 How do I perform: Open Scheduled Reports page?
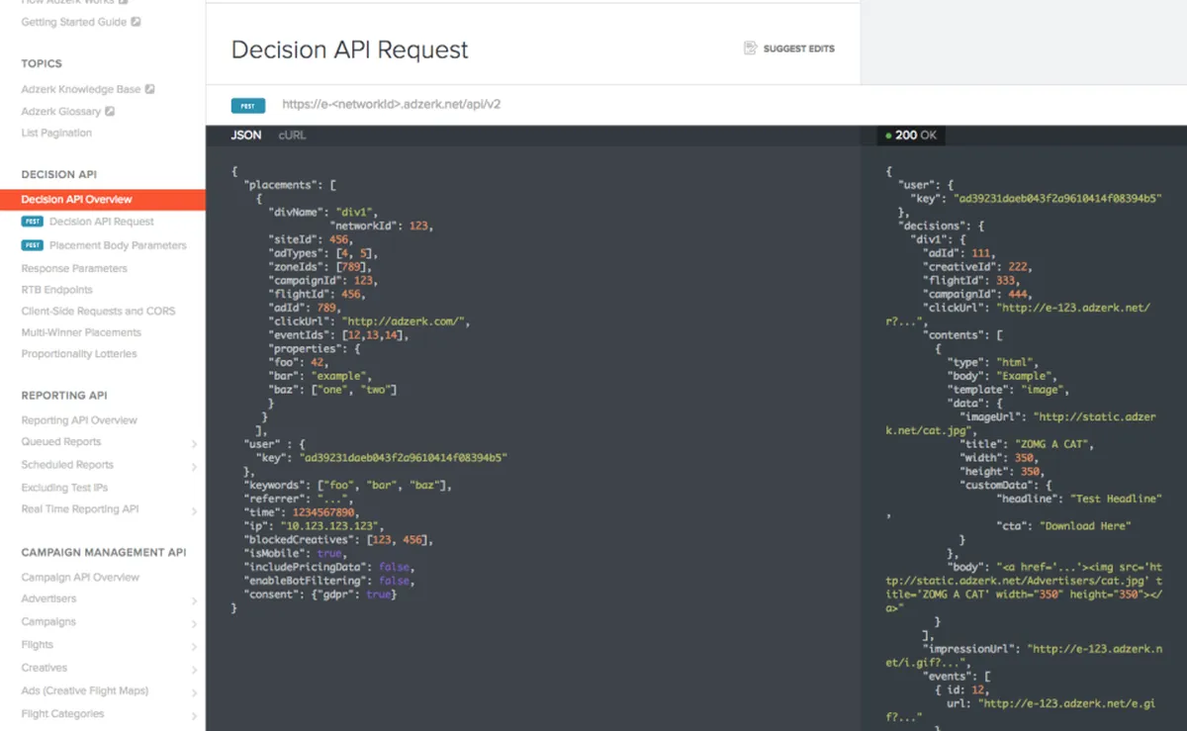[x=67, y=465]
